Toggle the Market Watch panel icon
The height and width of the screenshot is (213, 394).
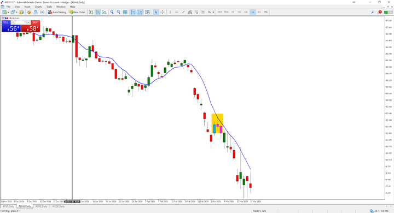click(x=21, y=12)
